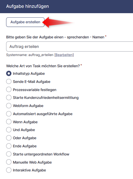Select the Interaktive Aufgabe radio button
The width and height of the screenshot is (133, 179).
tap(9, 170)
